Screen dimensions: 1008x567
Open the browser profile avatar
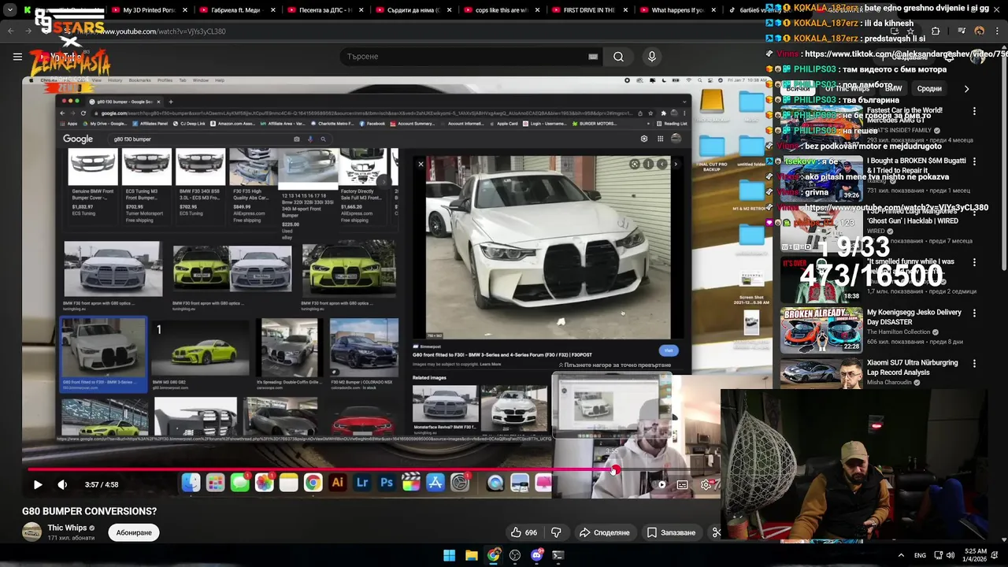[979, 31]
